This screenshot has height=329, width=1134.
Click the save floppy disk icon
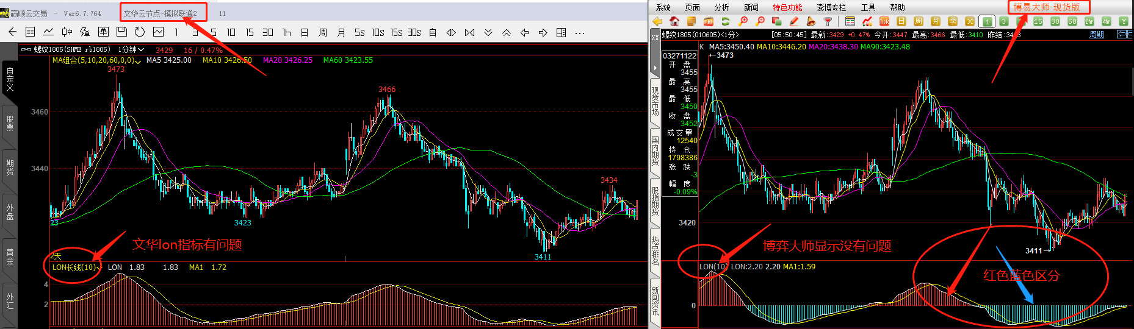[121, 32]
